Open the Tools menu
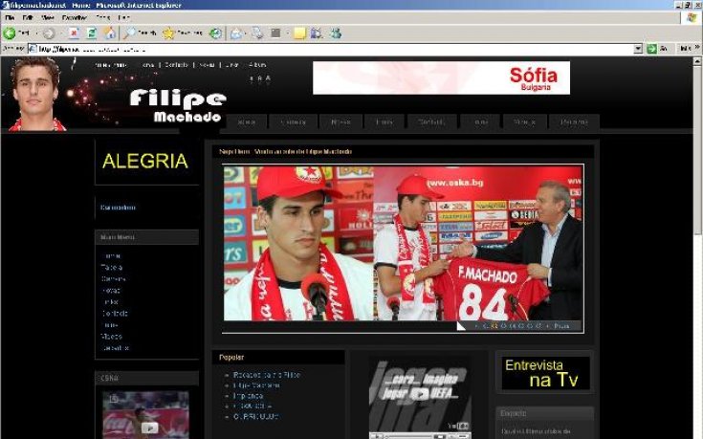The height and width of the screenshot is (439, 703). click(103, 17)
